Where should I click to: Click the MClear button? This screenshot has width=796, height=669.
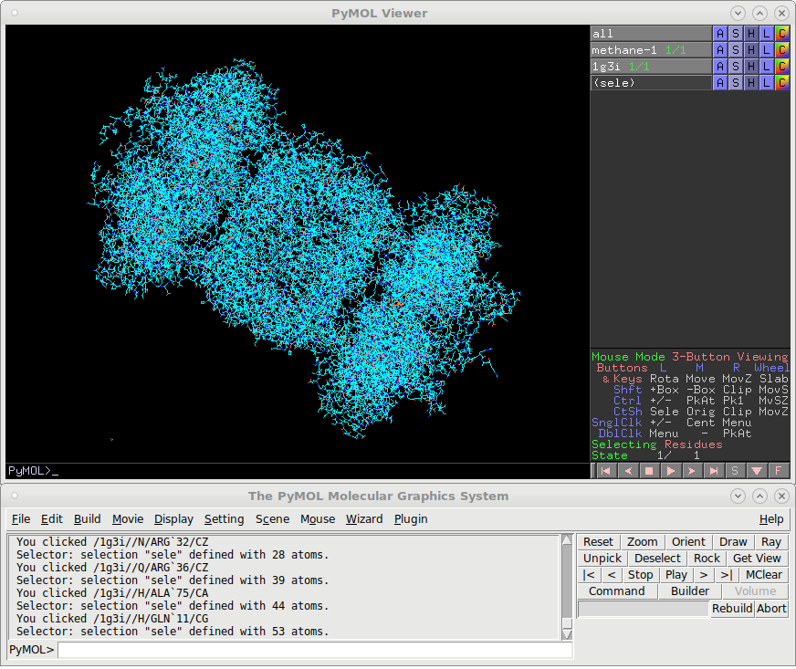coord(763,575)
